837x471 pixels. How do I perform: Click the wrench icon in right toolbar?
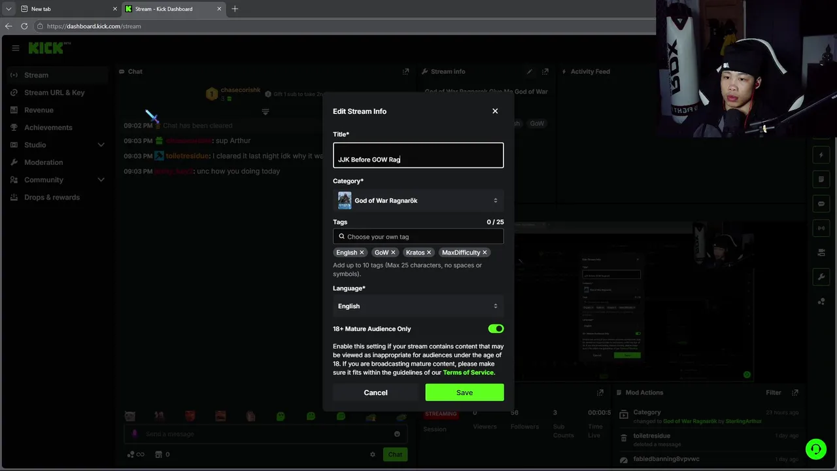point(821,277)
